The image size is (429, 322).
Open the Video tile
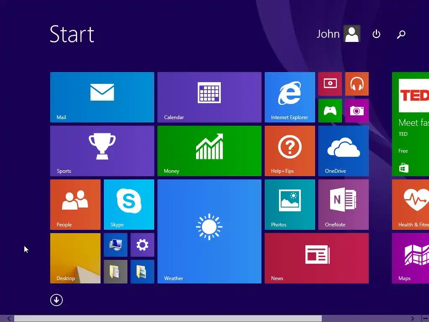330,84
